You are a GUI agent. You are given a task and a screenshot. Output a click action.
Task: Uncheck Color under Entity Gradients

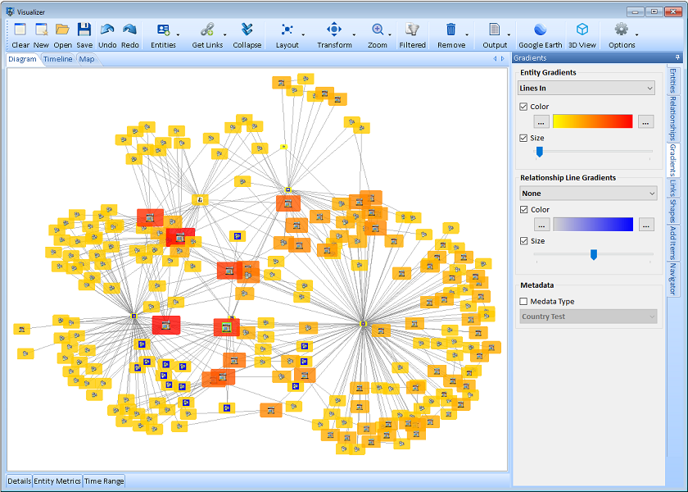point(525,106)
